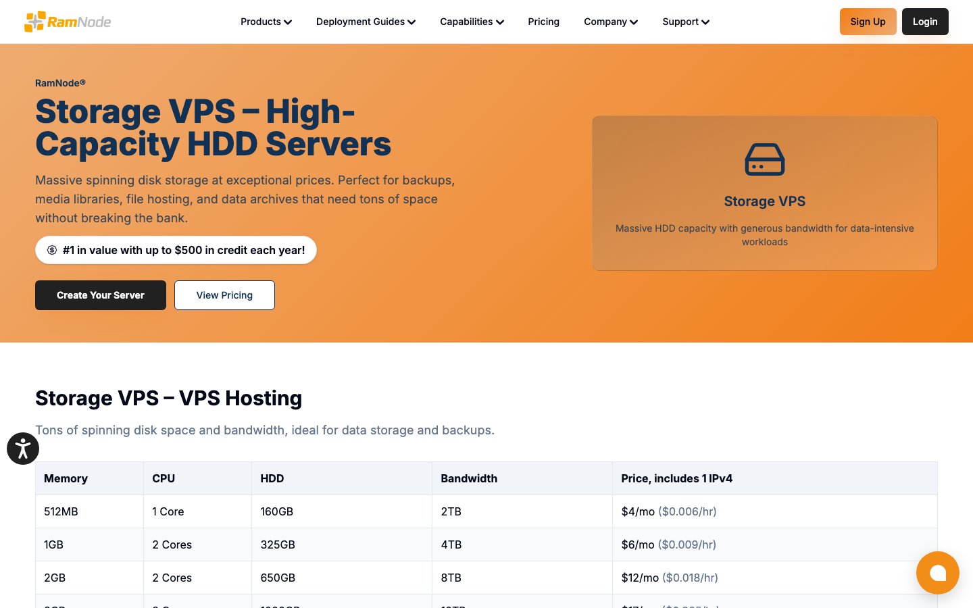
Task: Click the Memory column header
Action: click(89, 478)
